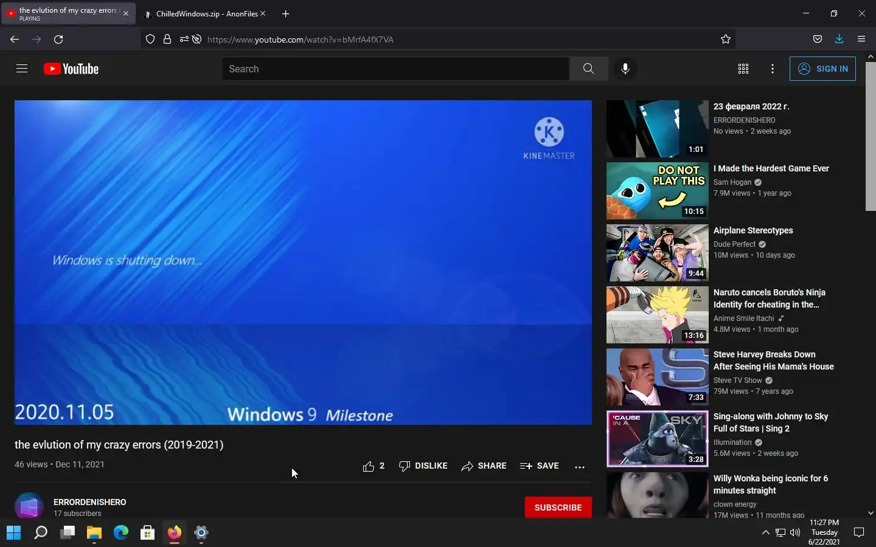This screenshot has height=547, width=876.
Task: Focus the YouTube search field
Action: (395, 69)
